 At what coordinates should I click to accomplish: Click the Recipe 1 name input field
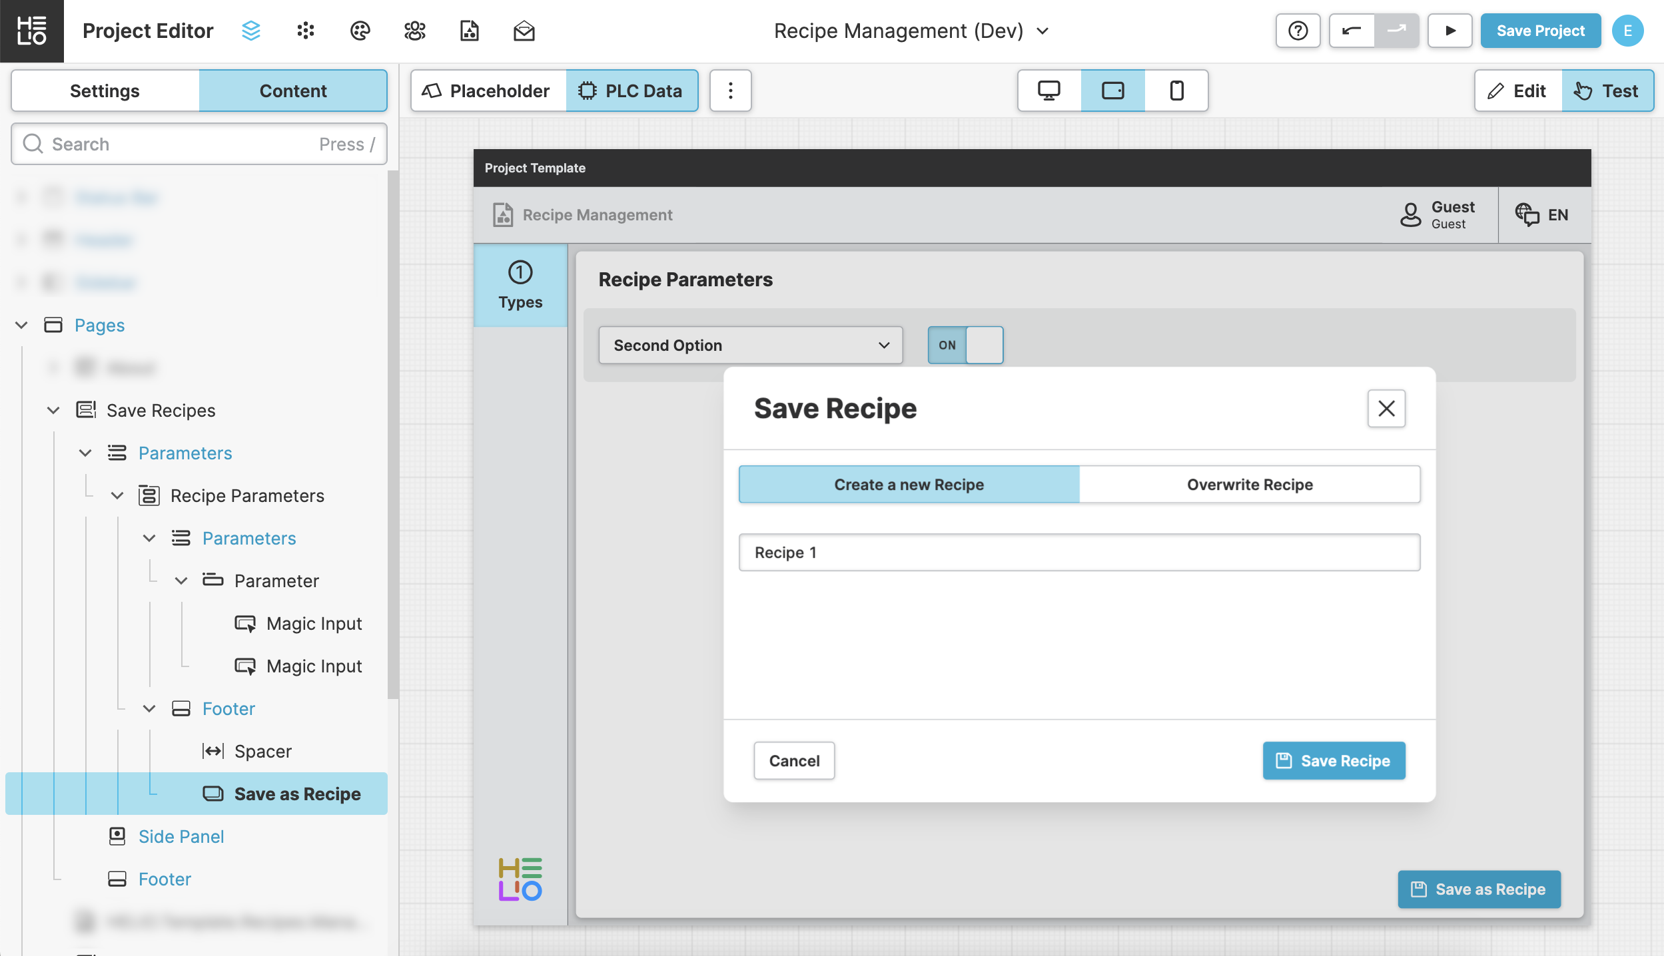[x=1079, y=552]
